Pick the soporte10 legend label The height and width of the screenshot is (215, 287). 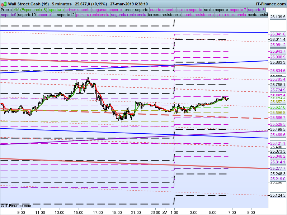27,15
